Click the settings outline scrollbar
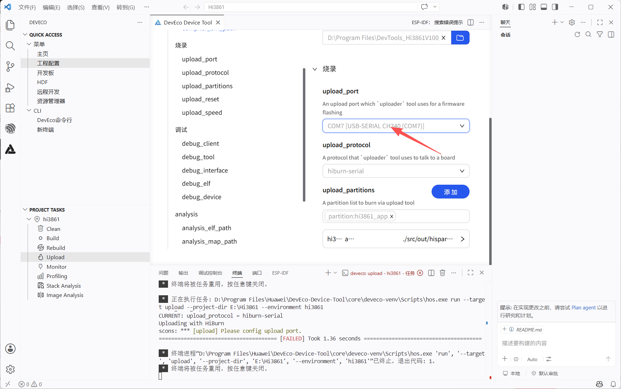 point(304,135)
